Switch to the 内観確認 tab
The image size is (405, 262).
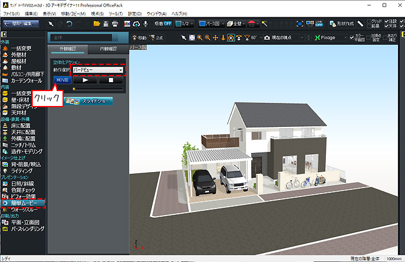coord(108,48)
